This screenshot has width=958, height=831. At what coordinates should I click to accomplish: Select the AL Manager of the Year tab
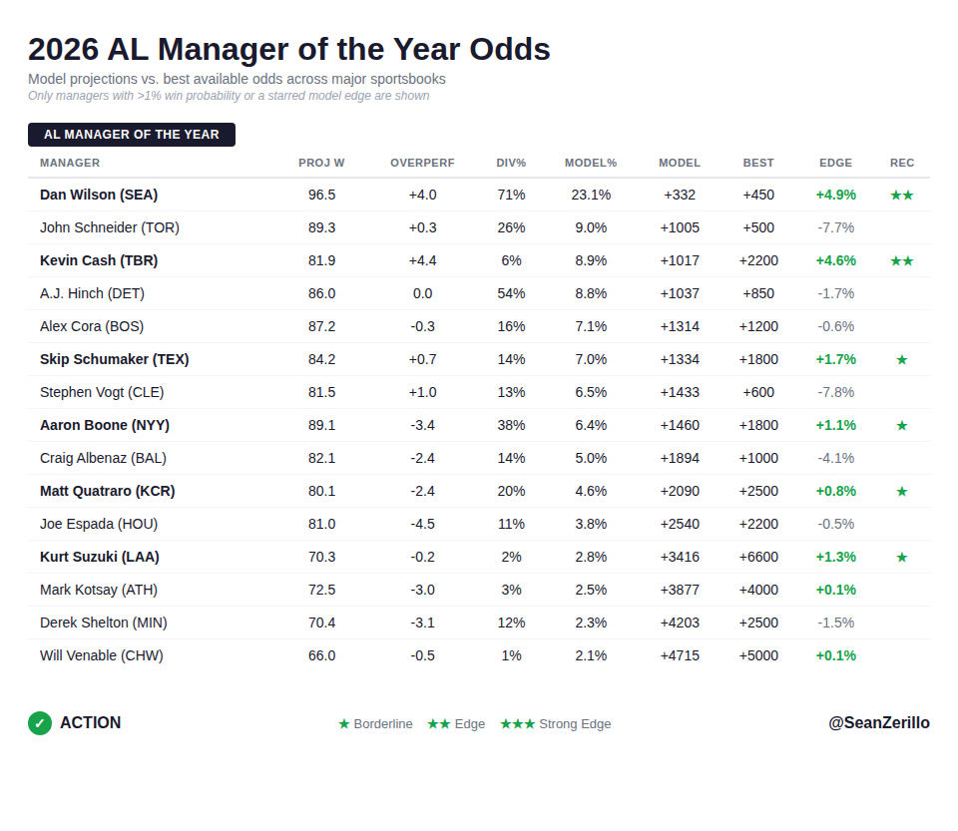point(132,135)
